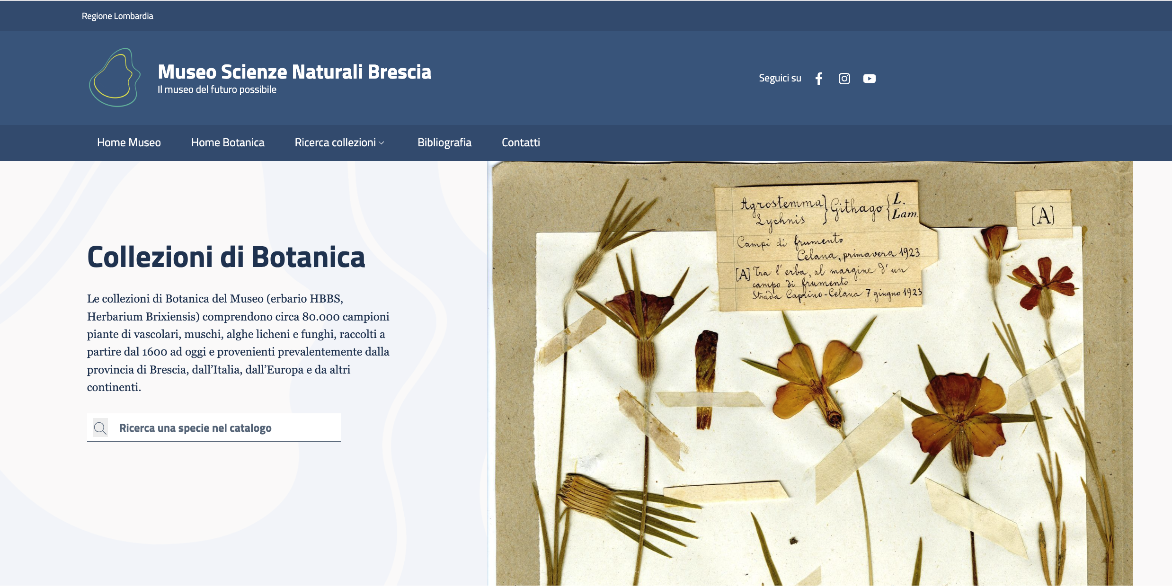This screenshot has width=1172, height=588.
Task: Open the Regione Lombardia link
Action: tap(117, 16)
